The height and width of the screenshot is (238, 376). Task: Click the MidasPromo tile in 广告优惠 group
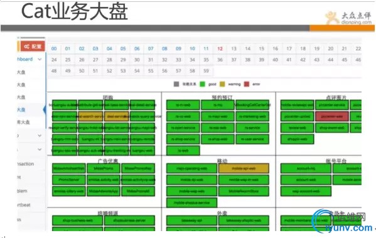click(104, 168)
